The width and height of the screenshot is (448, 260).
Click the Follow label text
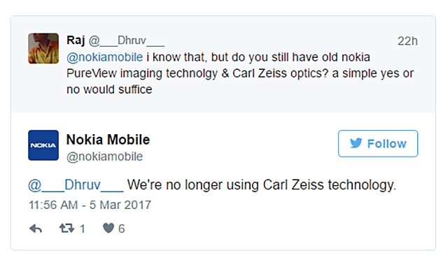click(x=387, y=144)
